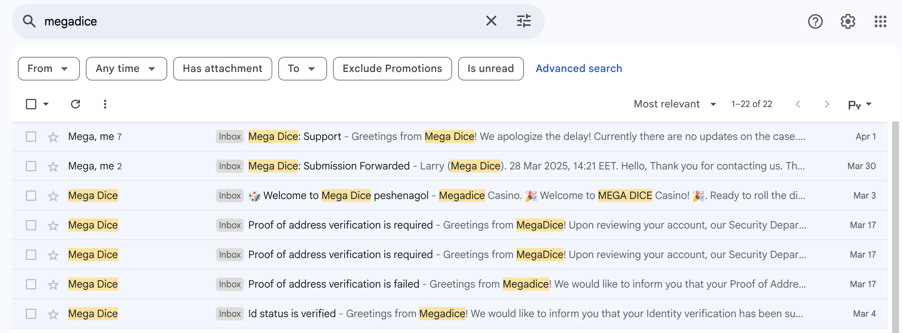Image resolution: width=902 pixels, height=333 pixels.
Task: Click the Mar 4 date
Action: [865, 314]
